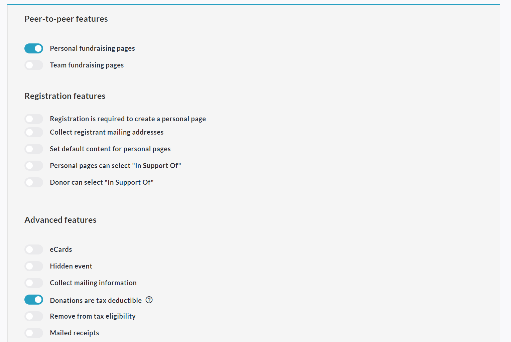This screenshot has width=511, height=342.
Task: Click the Donations are tax deductible label
Action: tap(96, 301)
